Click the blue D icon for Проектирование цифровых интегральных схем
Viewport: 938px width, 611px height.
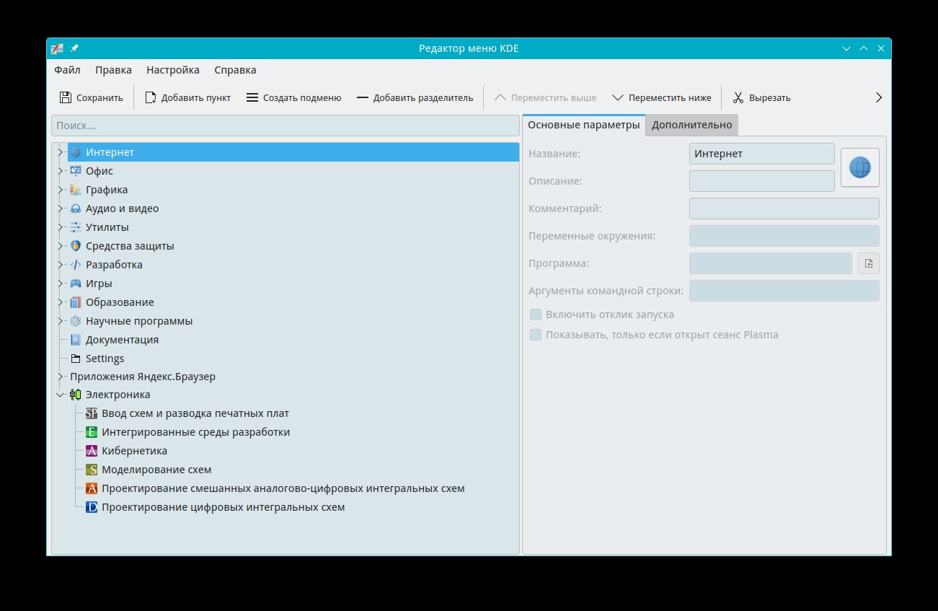[x=92, y=507]
